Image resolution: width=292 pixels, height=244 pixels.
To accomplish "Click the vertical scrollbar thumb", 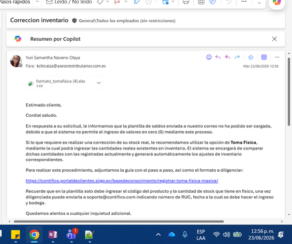I will pyautogui.click(x=289, y=92).
